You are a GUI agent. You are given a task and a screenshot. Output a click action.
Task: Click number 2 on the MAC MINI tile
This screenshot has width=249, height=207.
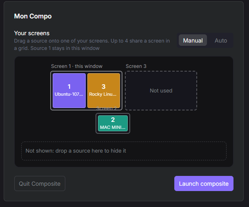[x=113, y=119]
